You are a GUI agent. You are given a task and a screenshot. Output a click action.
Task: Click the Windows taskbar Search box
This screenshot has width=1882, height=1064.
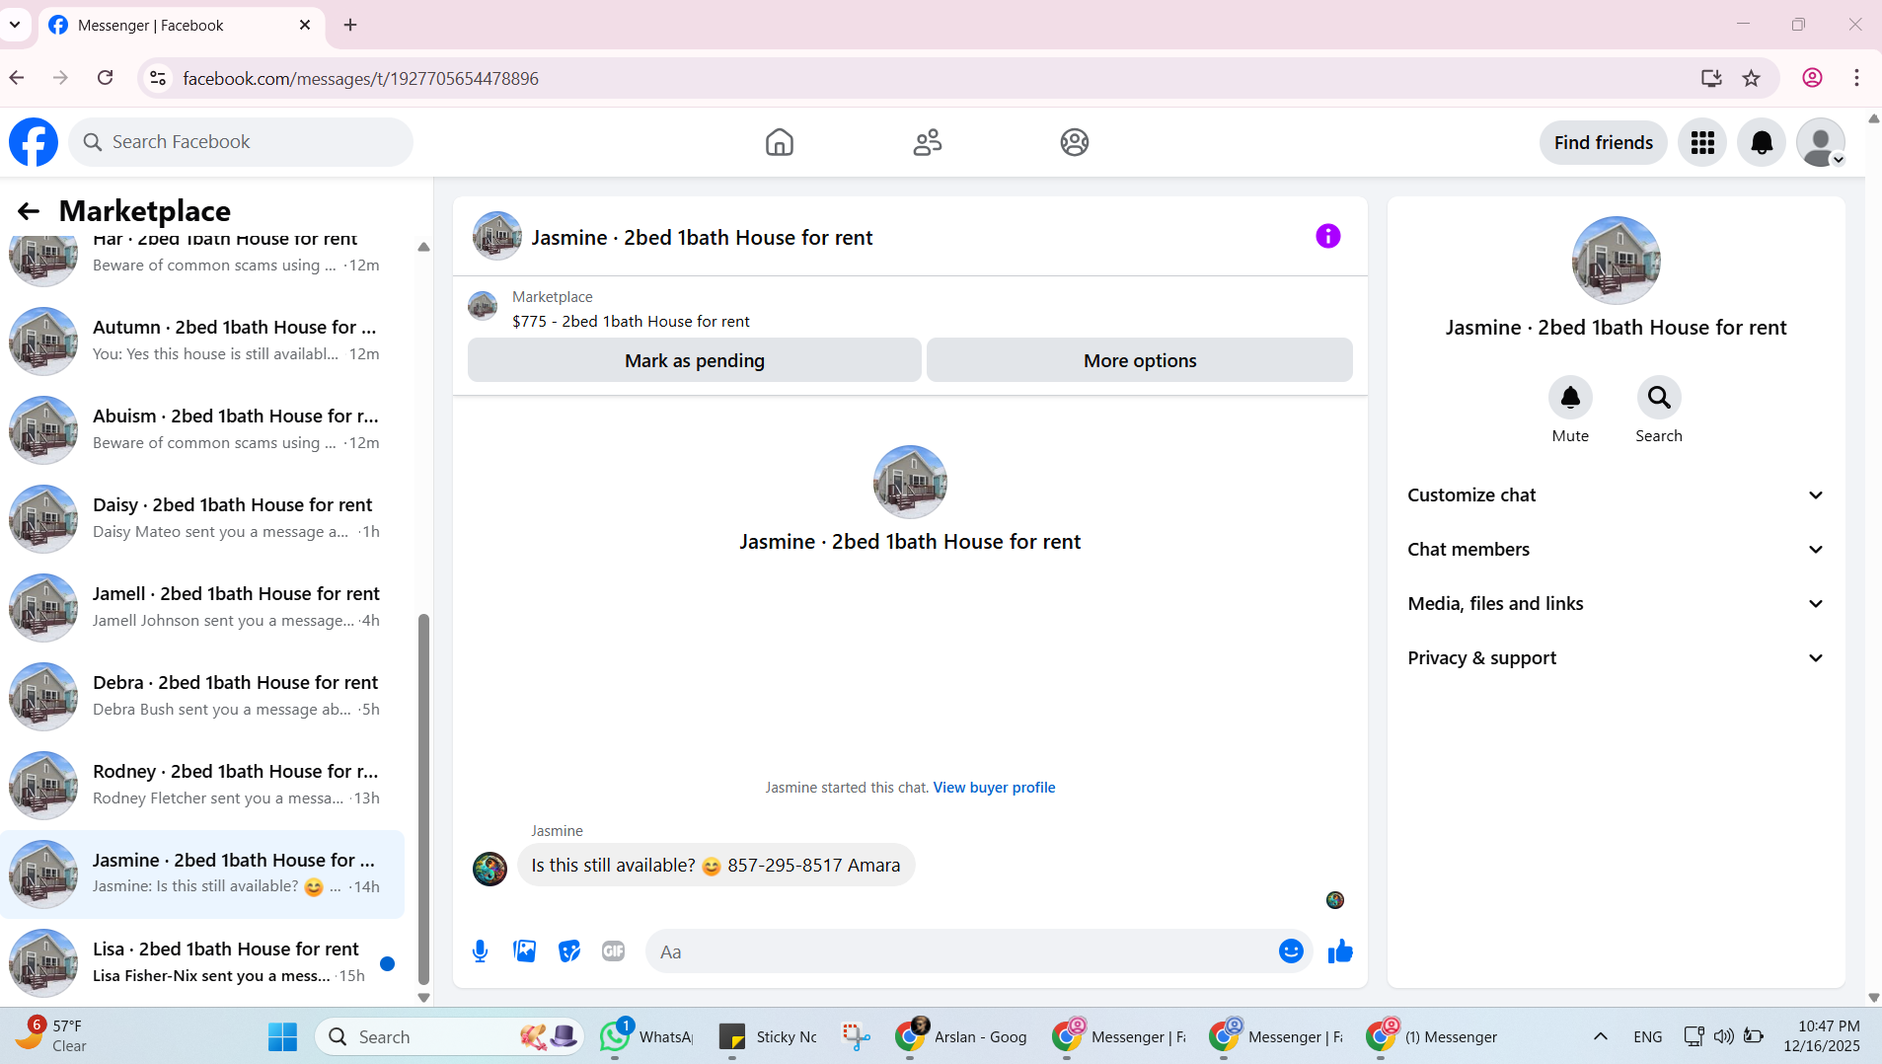pos(449,1036)
